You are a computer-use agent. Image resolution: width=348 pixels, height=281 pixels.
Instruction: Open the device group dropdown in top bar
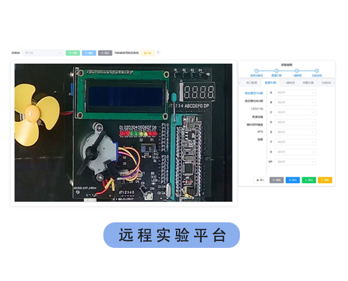[43, 53]
